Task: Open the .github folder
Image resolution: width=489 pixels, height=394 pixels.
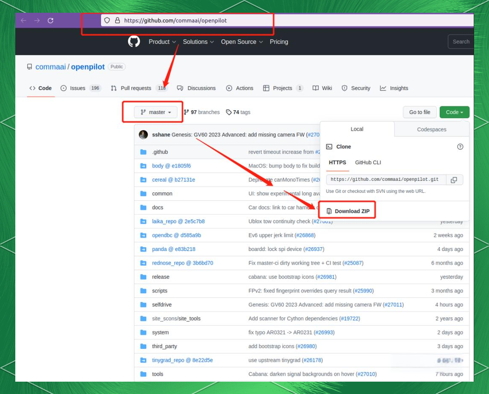Action: 160,152
